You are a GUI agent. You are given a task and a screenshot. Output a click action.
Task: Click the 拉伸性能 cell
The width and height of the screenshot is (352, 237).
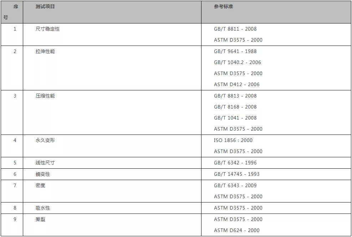[45, 52]
